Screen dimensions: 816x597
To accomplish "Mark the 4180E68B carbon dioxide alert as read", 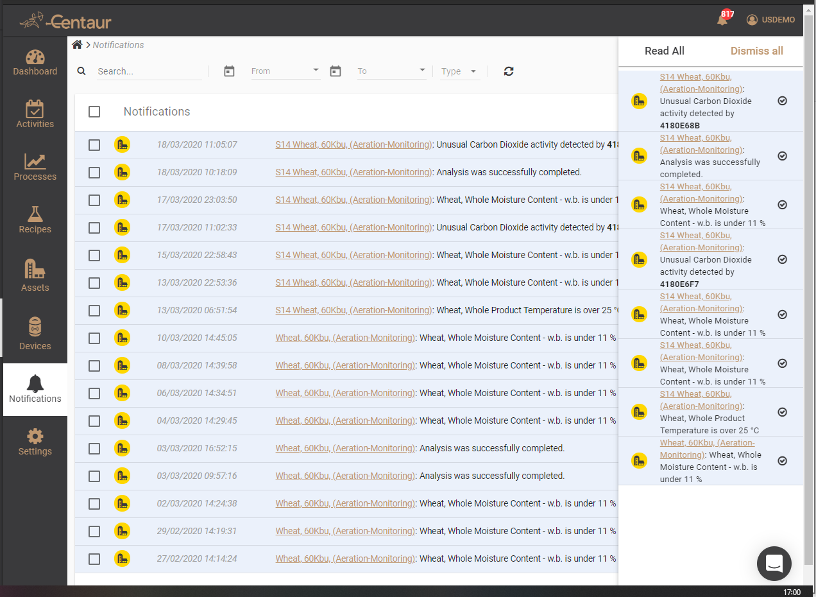I will coord(782,101).
